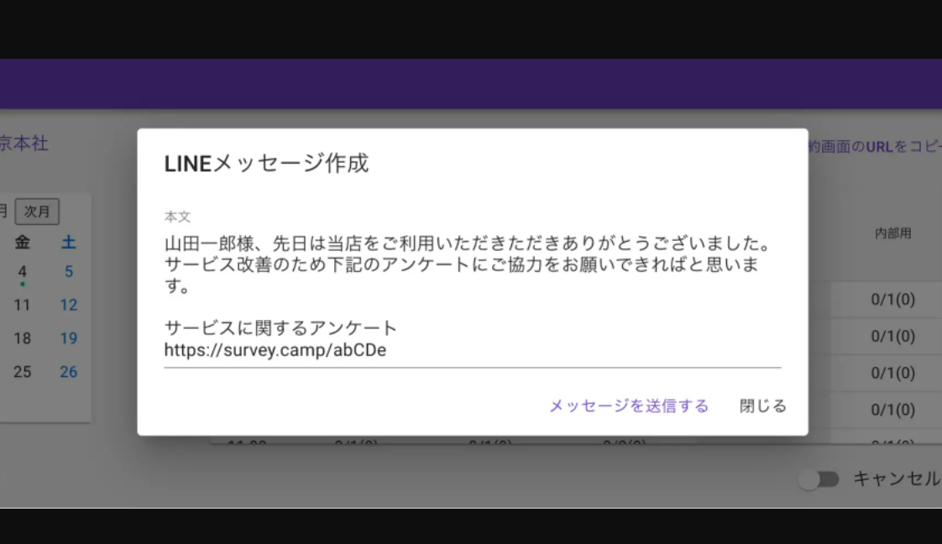
Task: Select Saturday the 5th in calendar
Action: [x=69, y=272]
